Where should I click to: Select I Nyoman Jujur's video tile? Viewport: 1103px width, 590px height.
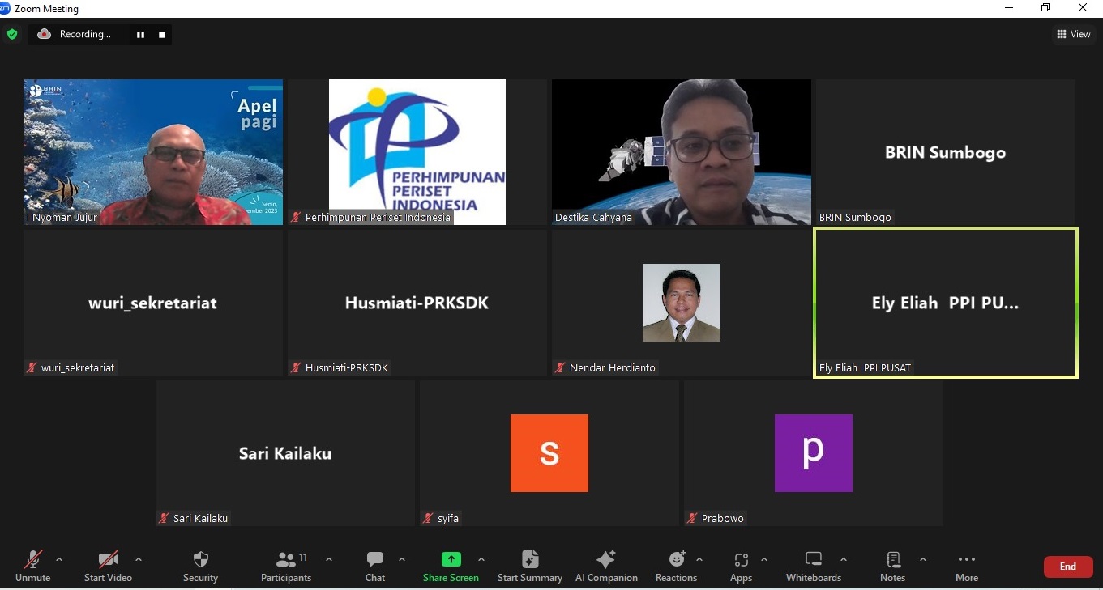(x=153, y=152)
